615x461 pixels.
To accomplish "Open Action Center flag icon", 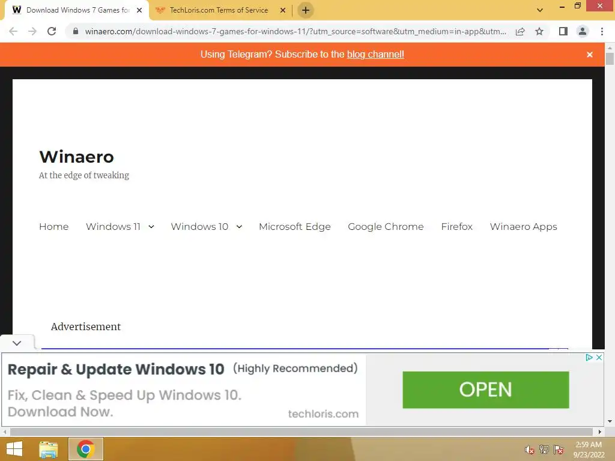I will (x=559, y=450).
